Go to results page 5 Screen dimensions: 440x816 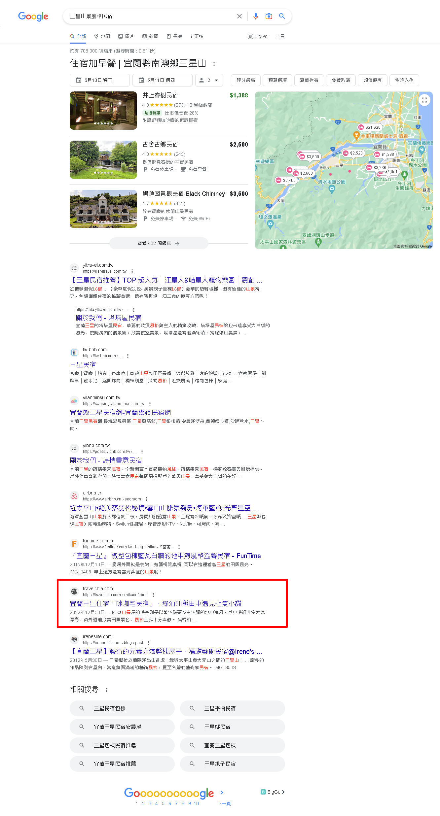[163, 803]
